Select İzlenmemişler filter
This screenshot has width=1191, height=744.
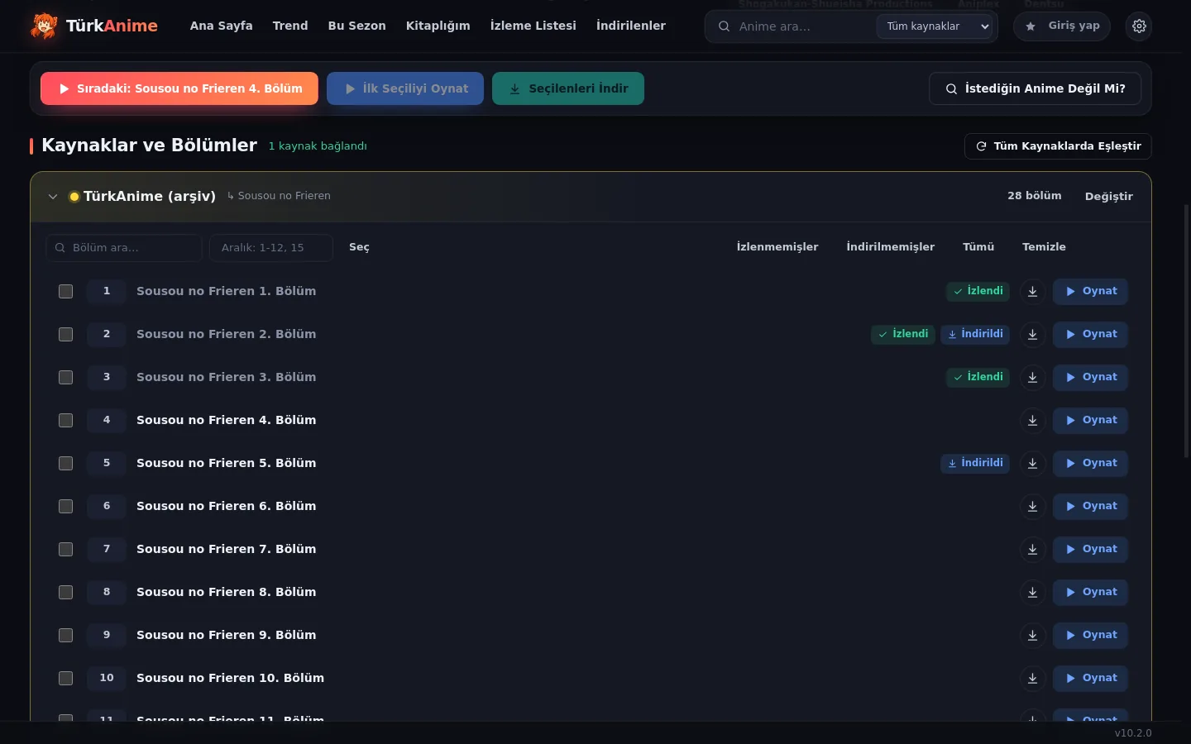click(x=777, y=247)
